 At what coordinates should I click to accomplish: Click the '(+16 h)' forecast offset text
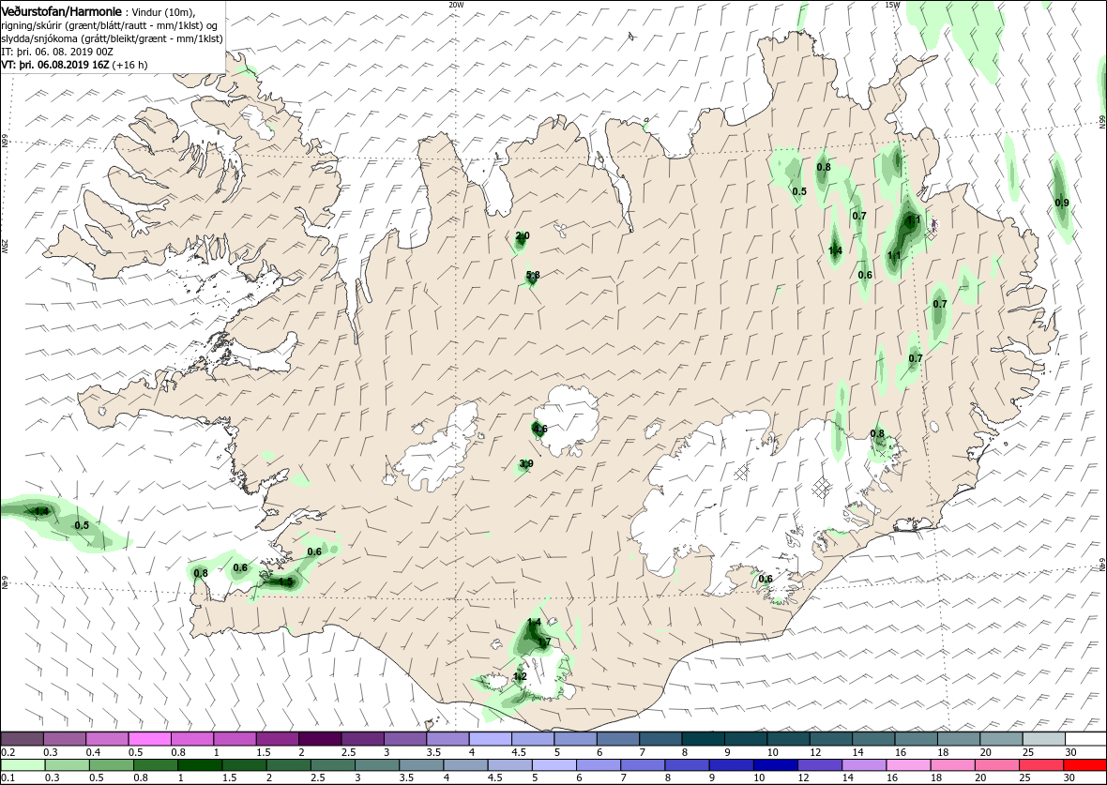point(129,65)
